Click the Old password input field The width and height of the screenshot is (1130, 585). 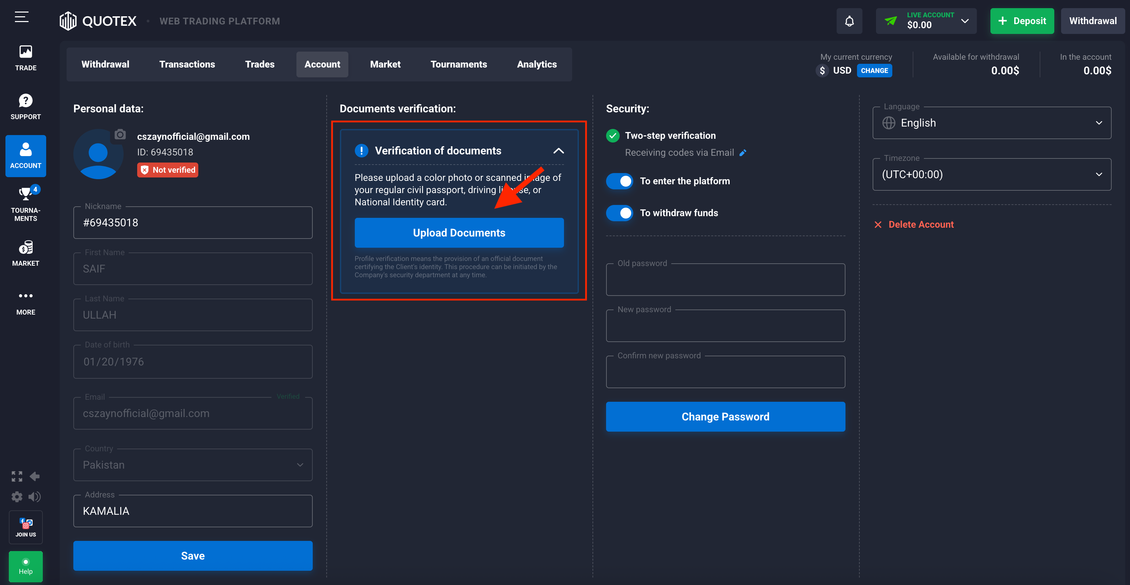[x=725, y=280]
